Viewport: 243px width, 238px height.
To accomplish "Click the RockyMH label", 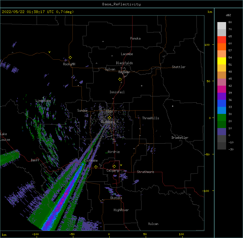I will [x=69, y=64].
